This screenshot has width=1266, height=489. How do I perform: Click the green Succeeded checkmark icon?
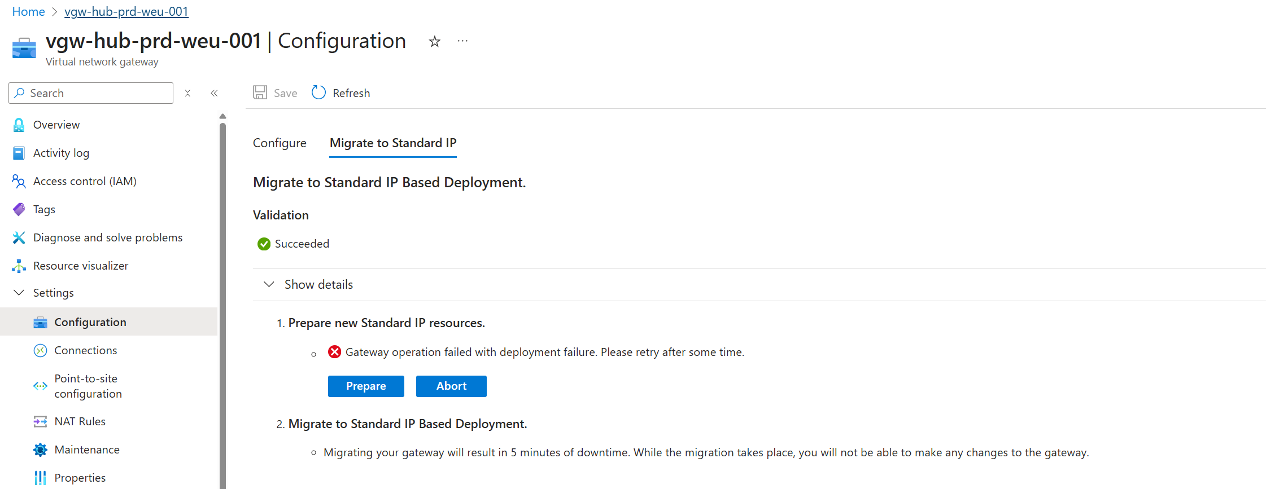pyautogui.click(x=264, y=244)
